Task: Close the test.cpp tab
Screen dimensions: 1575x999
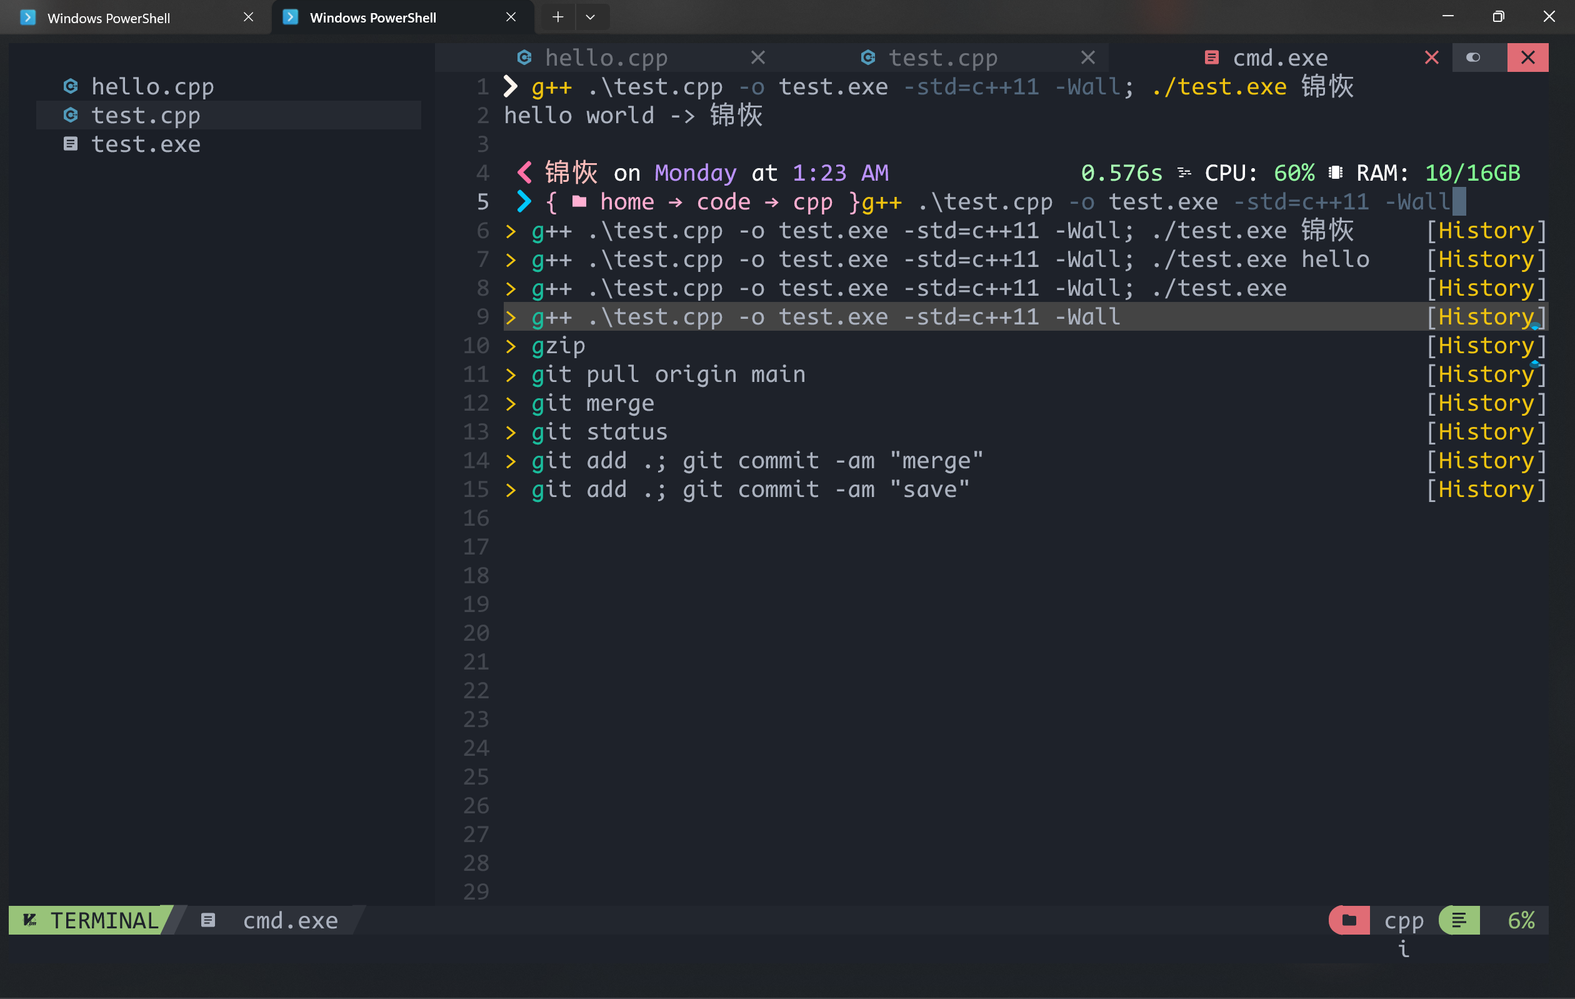Action: [x=1087, y=57]
